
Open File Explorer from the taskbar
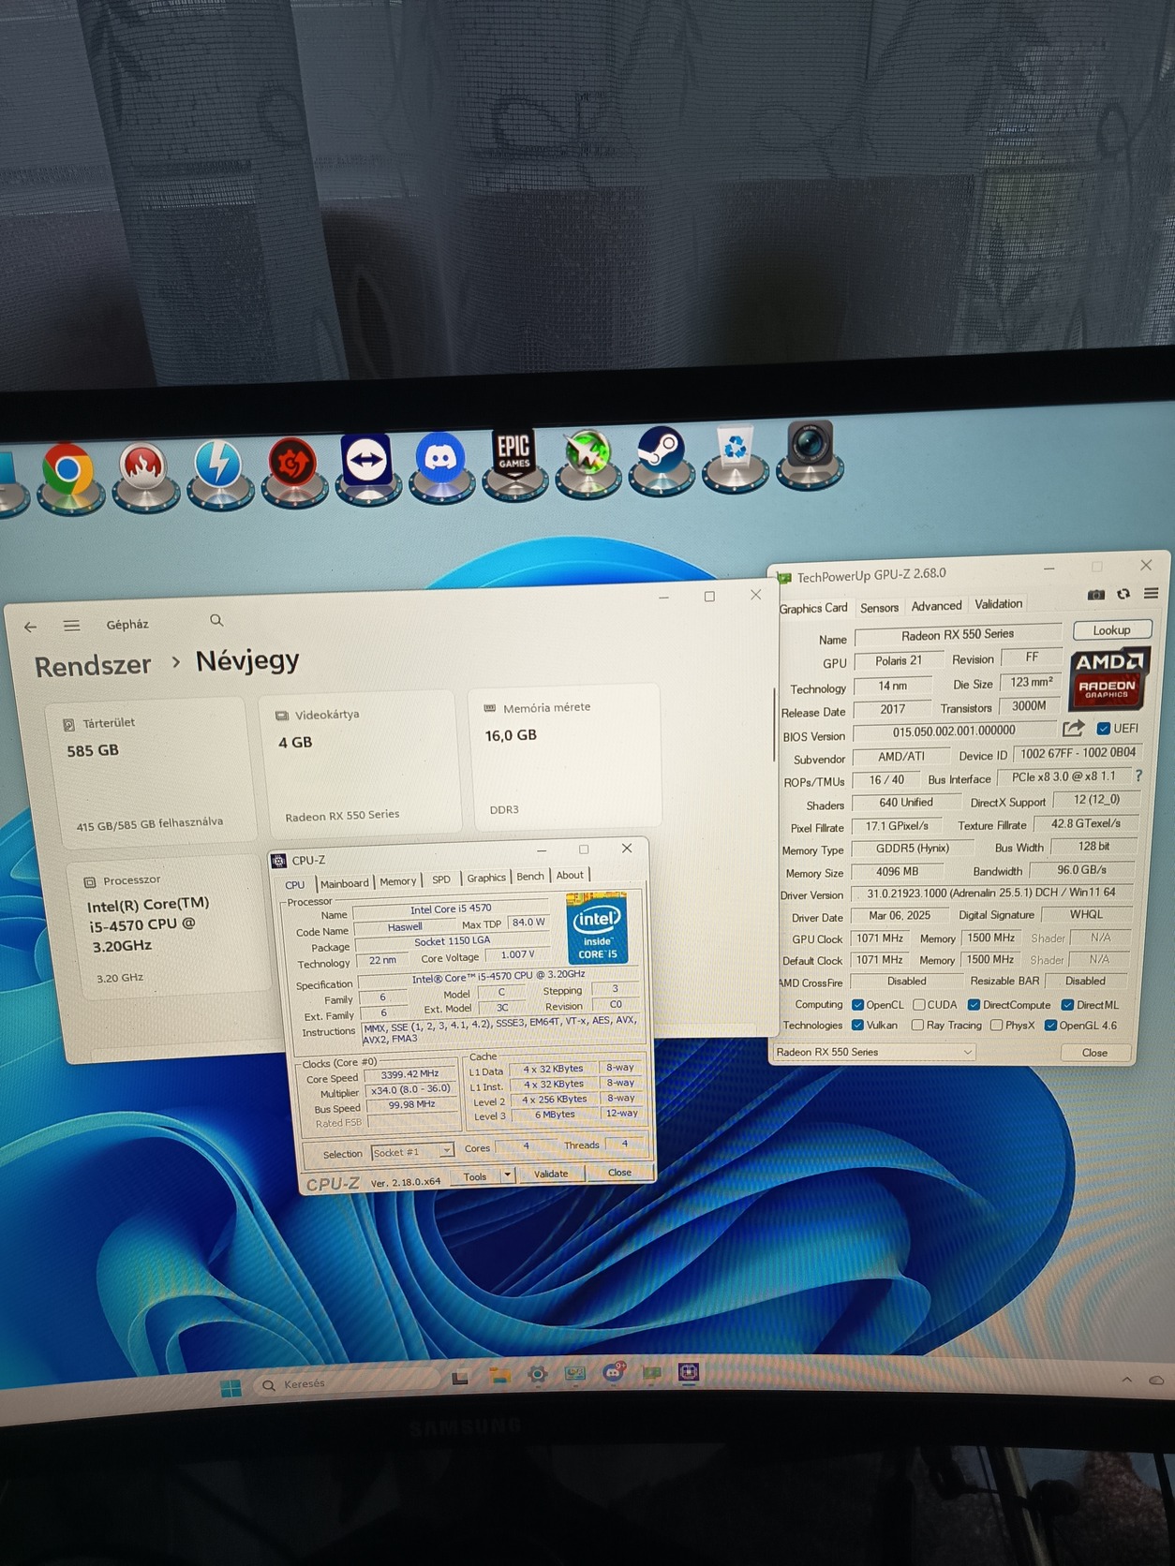pos(499,1376)
